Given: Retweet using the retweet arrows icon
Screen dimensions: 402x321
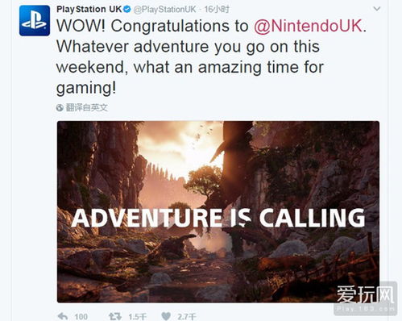Looking at the screenshot, I should point(115,317).
